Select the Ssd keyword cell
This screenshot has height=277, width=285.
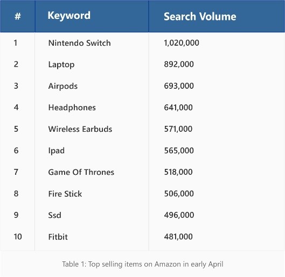(x=54, y=215)
